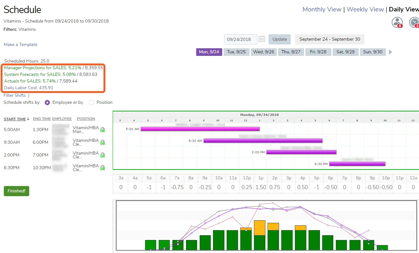
Task: Select the 5:00 AM shift bar in timeline
Action: click(200, 129)
